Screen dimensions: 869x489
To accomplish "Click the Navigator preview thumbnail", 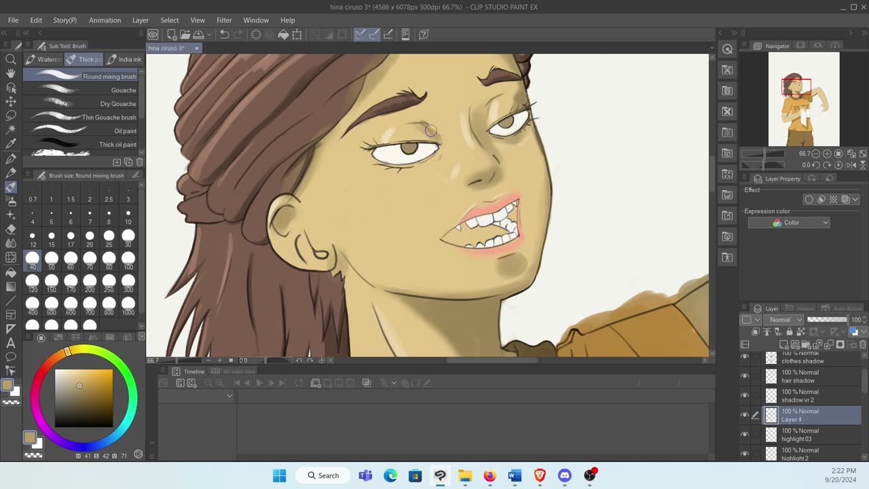I will 804,99.
